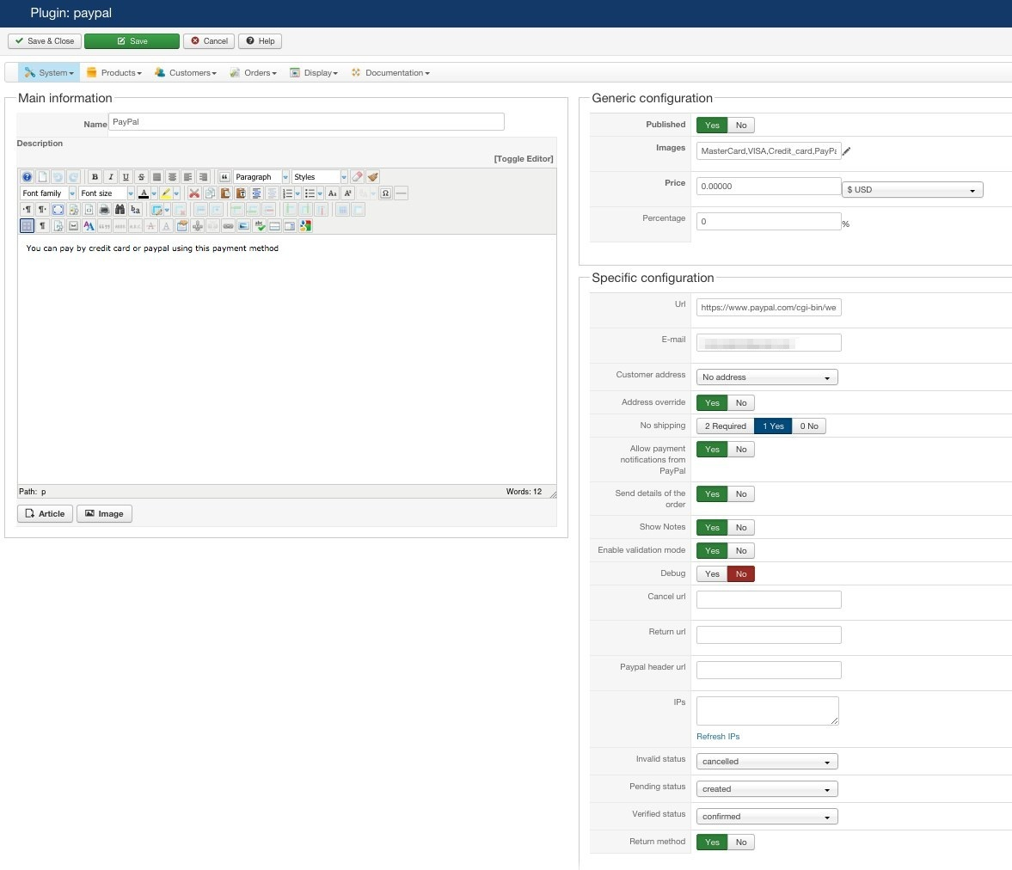This screenshot has width=1012, height=870.
Task: Click the copy icon in editor toolbar
Action: (x=210, y=193)
